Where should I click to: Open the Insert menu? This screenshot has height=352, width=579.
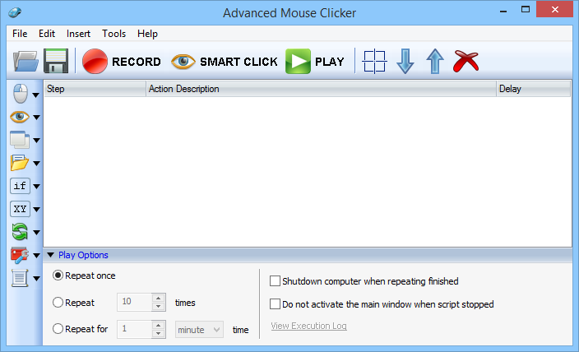(78, 34)
